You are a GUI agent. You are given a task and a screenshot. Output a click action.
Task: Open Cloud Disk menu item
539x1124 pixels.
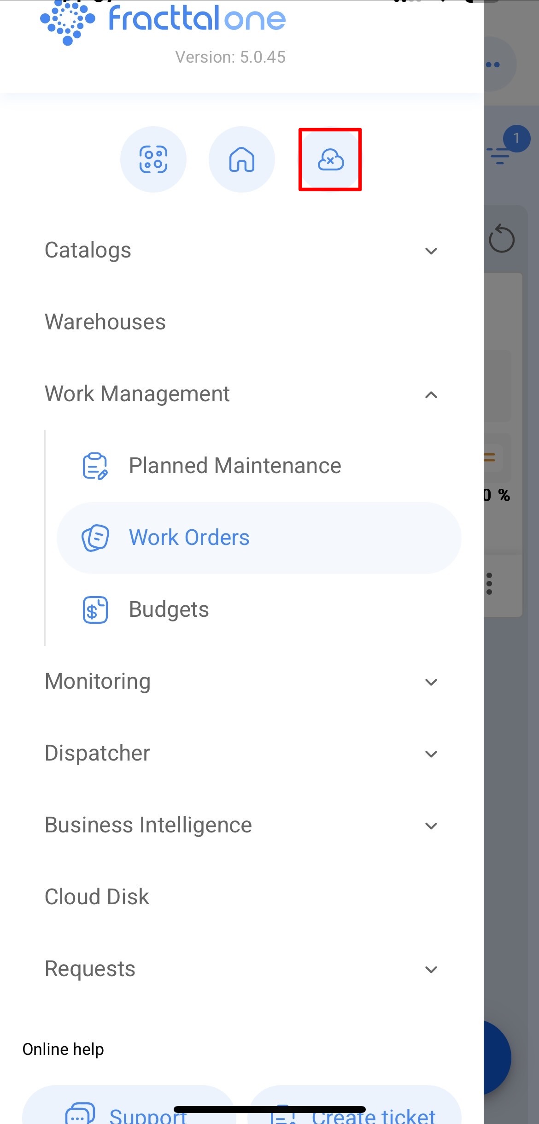242,897
